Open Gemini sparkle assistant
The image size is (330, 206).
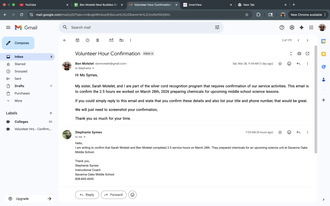click(x=301, y=28)
